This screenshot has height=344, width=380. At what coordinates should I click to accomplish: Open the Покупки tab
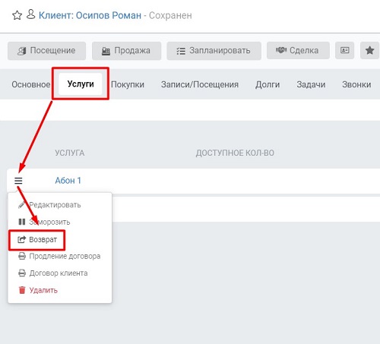point(128,84)
